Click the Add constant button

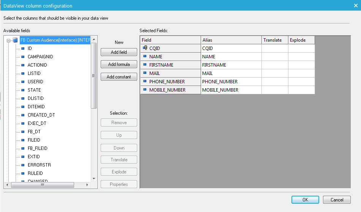click(x=119, y=77)
